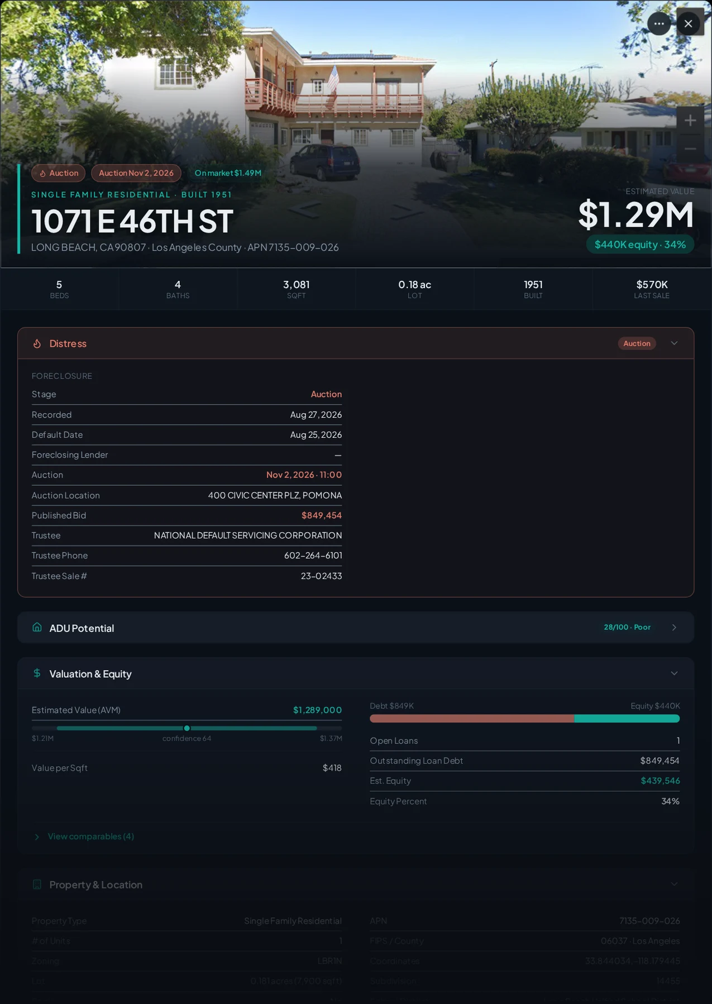Expand the ADU Potential section chevron

coord(674,628)
